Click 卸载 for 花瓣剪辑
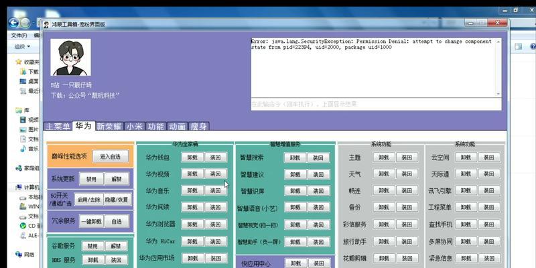 (x=384, y=258)
